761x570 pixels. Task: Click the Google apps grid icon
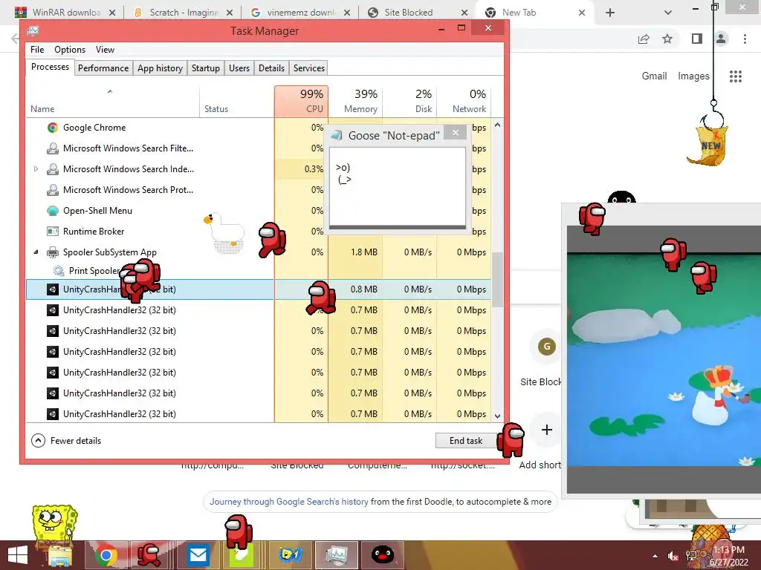[x=735, y=76]
